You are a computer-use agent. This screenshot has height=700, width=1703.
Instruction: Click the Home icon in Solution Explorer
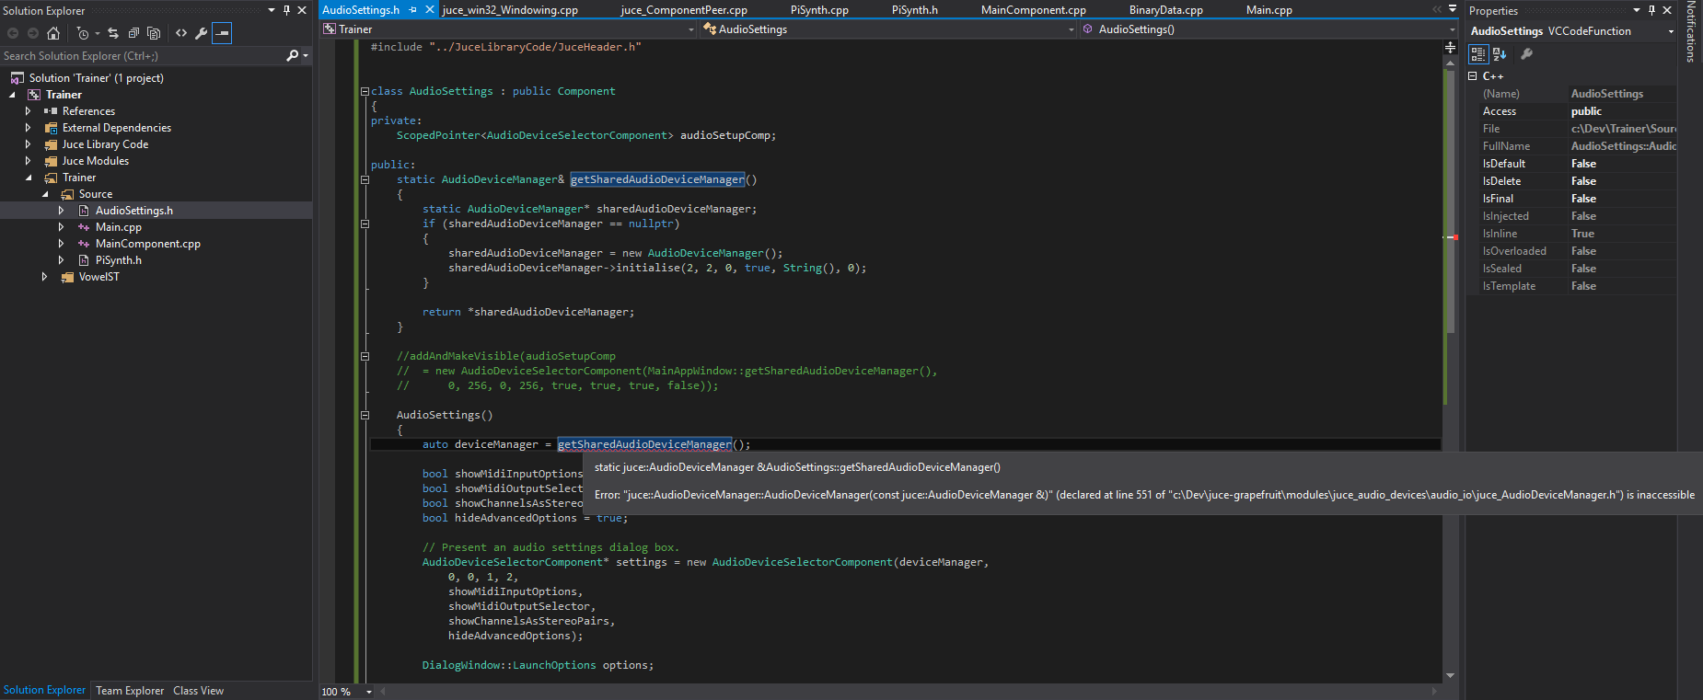click(x=53, y=33)
